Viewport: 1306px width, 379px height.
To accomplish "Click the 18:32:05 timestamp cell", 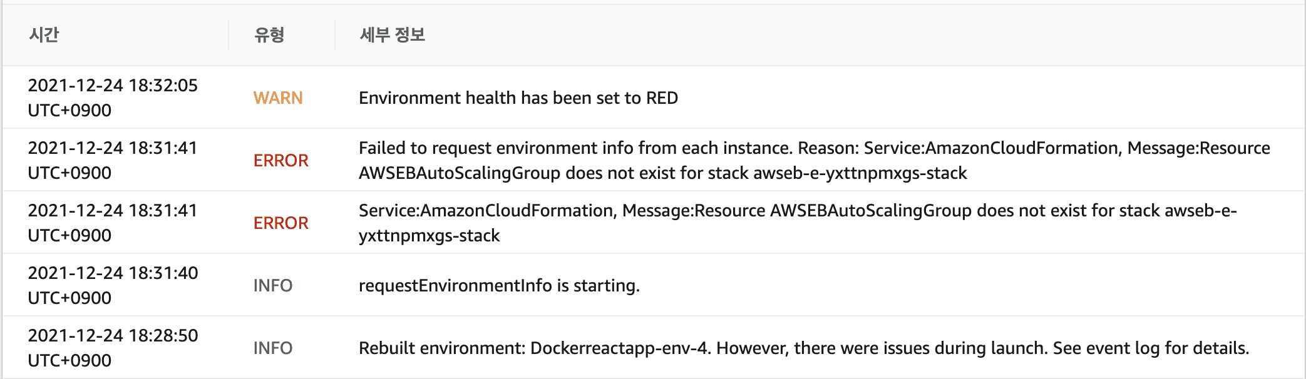I will pyautogui.click(x=113, y=98).
